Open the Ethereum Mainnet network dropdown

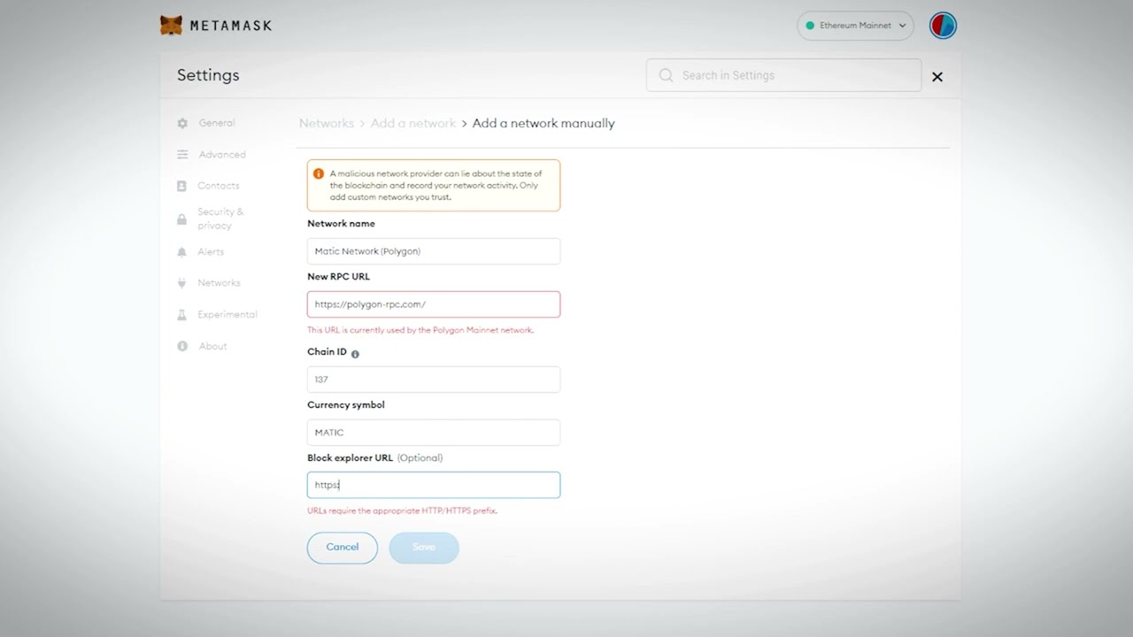click(x=855, y=26)
